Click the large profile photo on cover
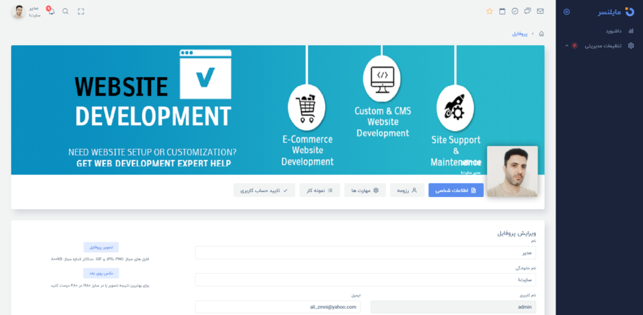Screen dimensions: 643x315 [512, 171]
